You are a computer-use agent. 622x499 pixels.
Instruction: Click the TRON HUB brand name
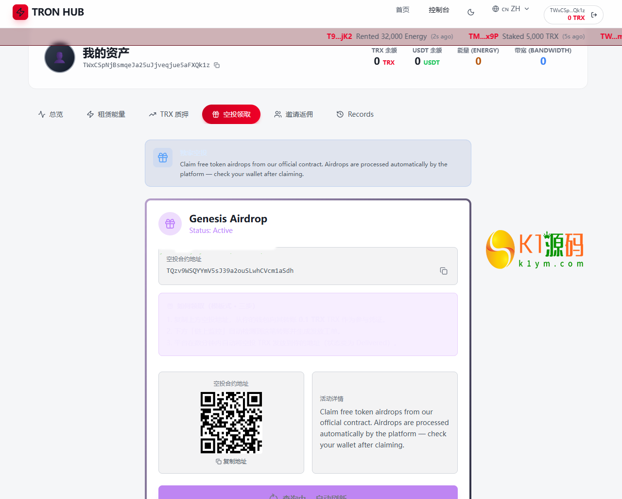tap(58, 12)
